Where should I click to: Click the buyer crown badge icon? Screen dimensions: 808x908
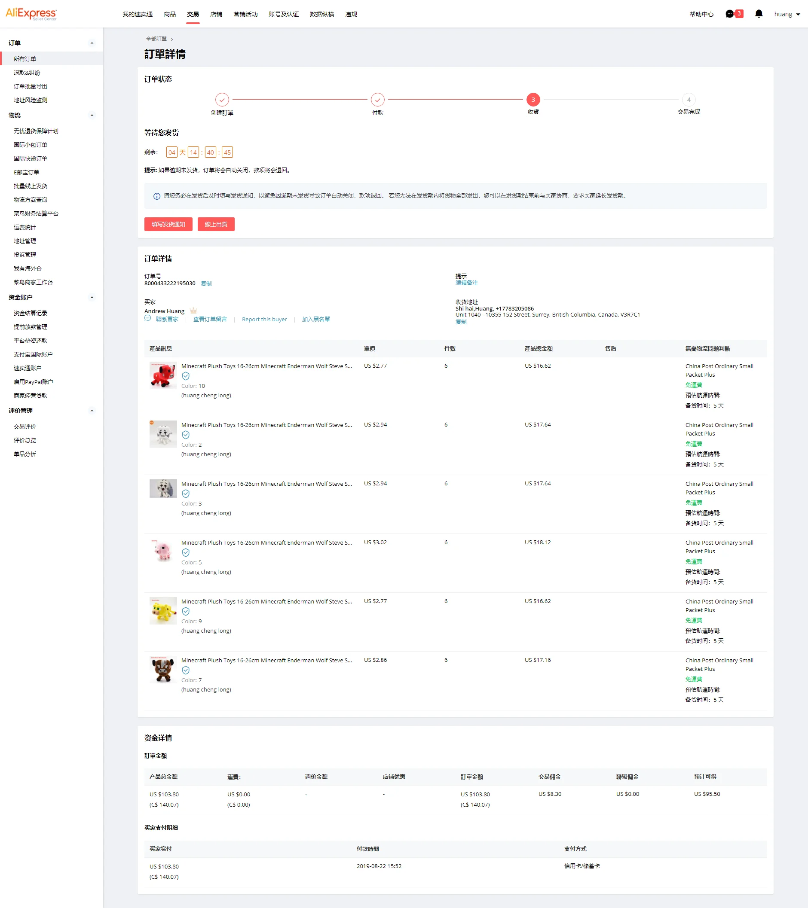click(x=193, y=311)
